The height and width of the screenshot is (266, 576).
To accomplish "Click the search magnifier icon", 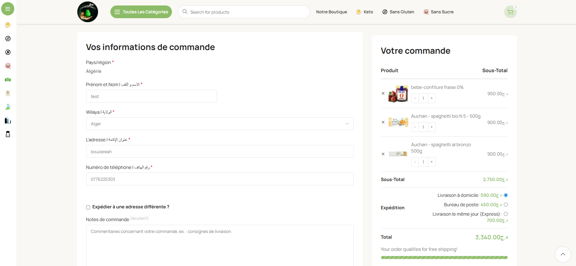I will 185,12.
